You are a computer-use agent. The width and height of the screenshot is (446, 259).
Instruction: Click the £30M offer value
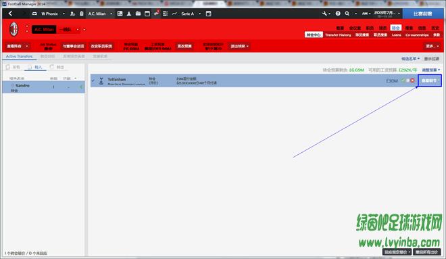[392, 81]
